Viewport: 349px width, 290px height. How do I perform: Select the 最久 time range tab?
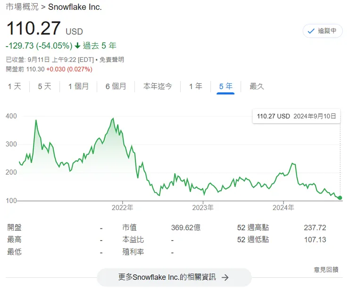point(257,86)
